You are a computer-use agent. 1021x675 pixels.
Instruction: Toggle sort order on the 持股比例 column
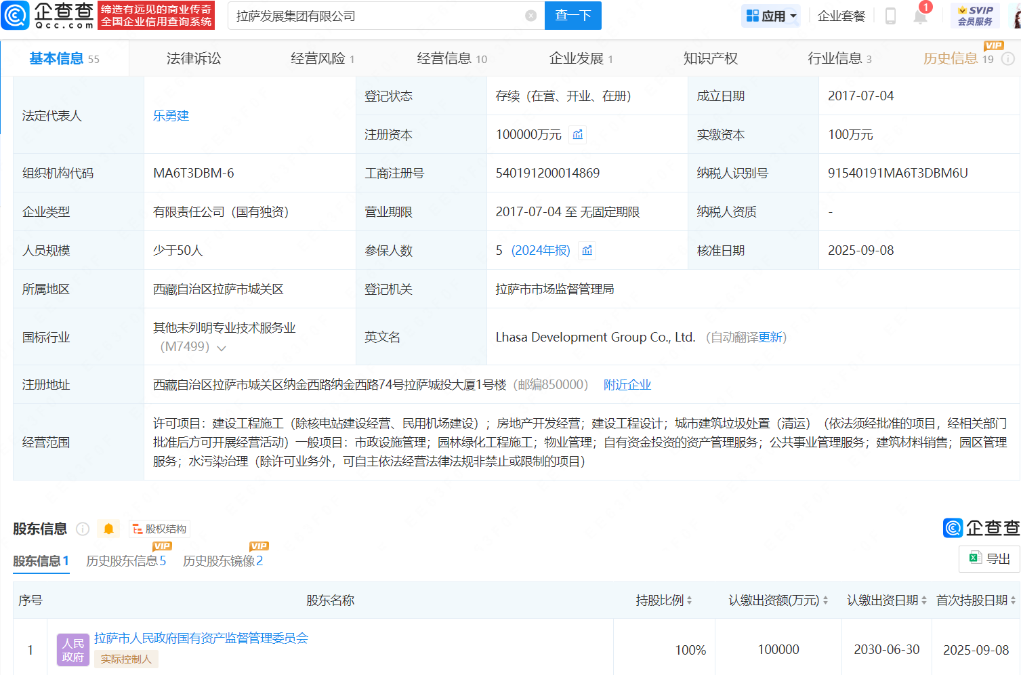pos(689,600)
